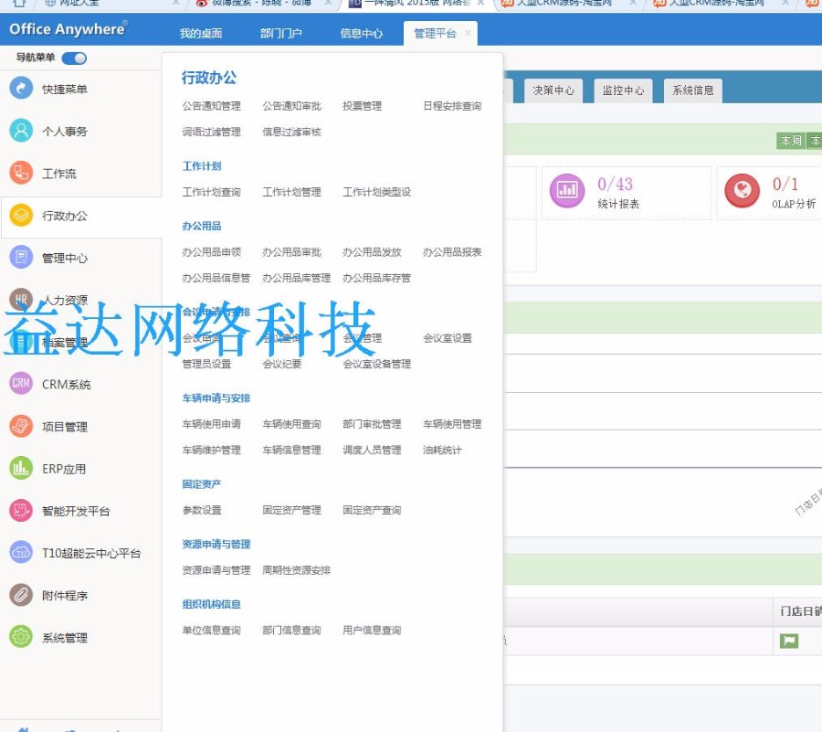
Task: Open 公告通知管理 link
Action: point(212,106)
